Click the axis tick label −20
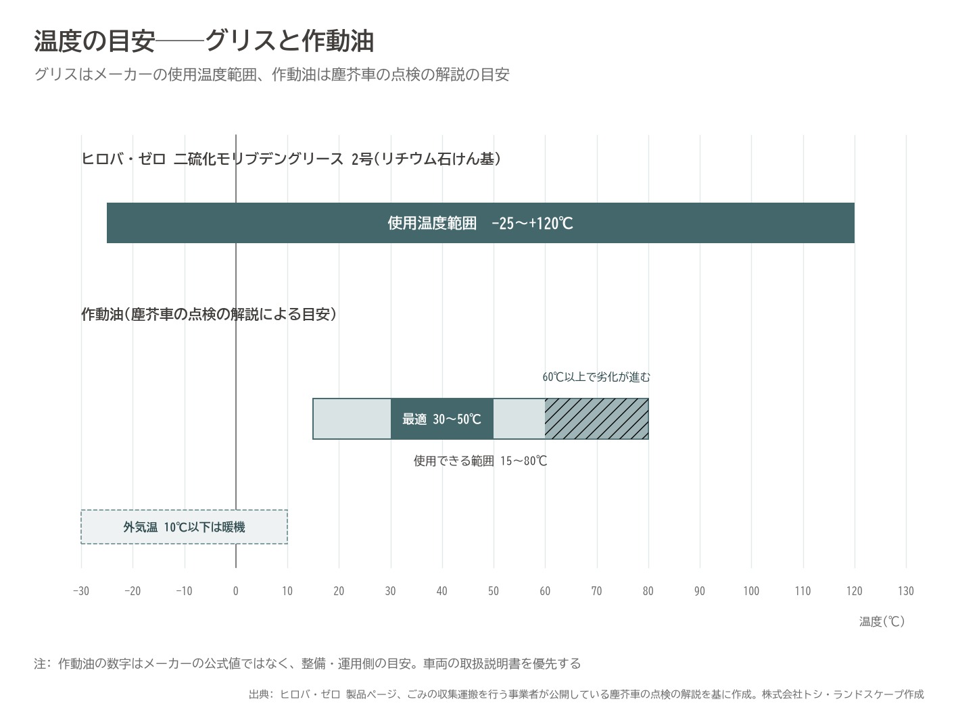Viewport: 958px width, 716px height. click(x=133, y=591)
